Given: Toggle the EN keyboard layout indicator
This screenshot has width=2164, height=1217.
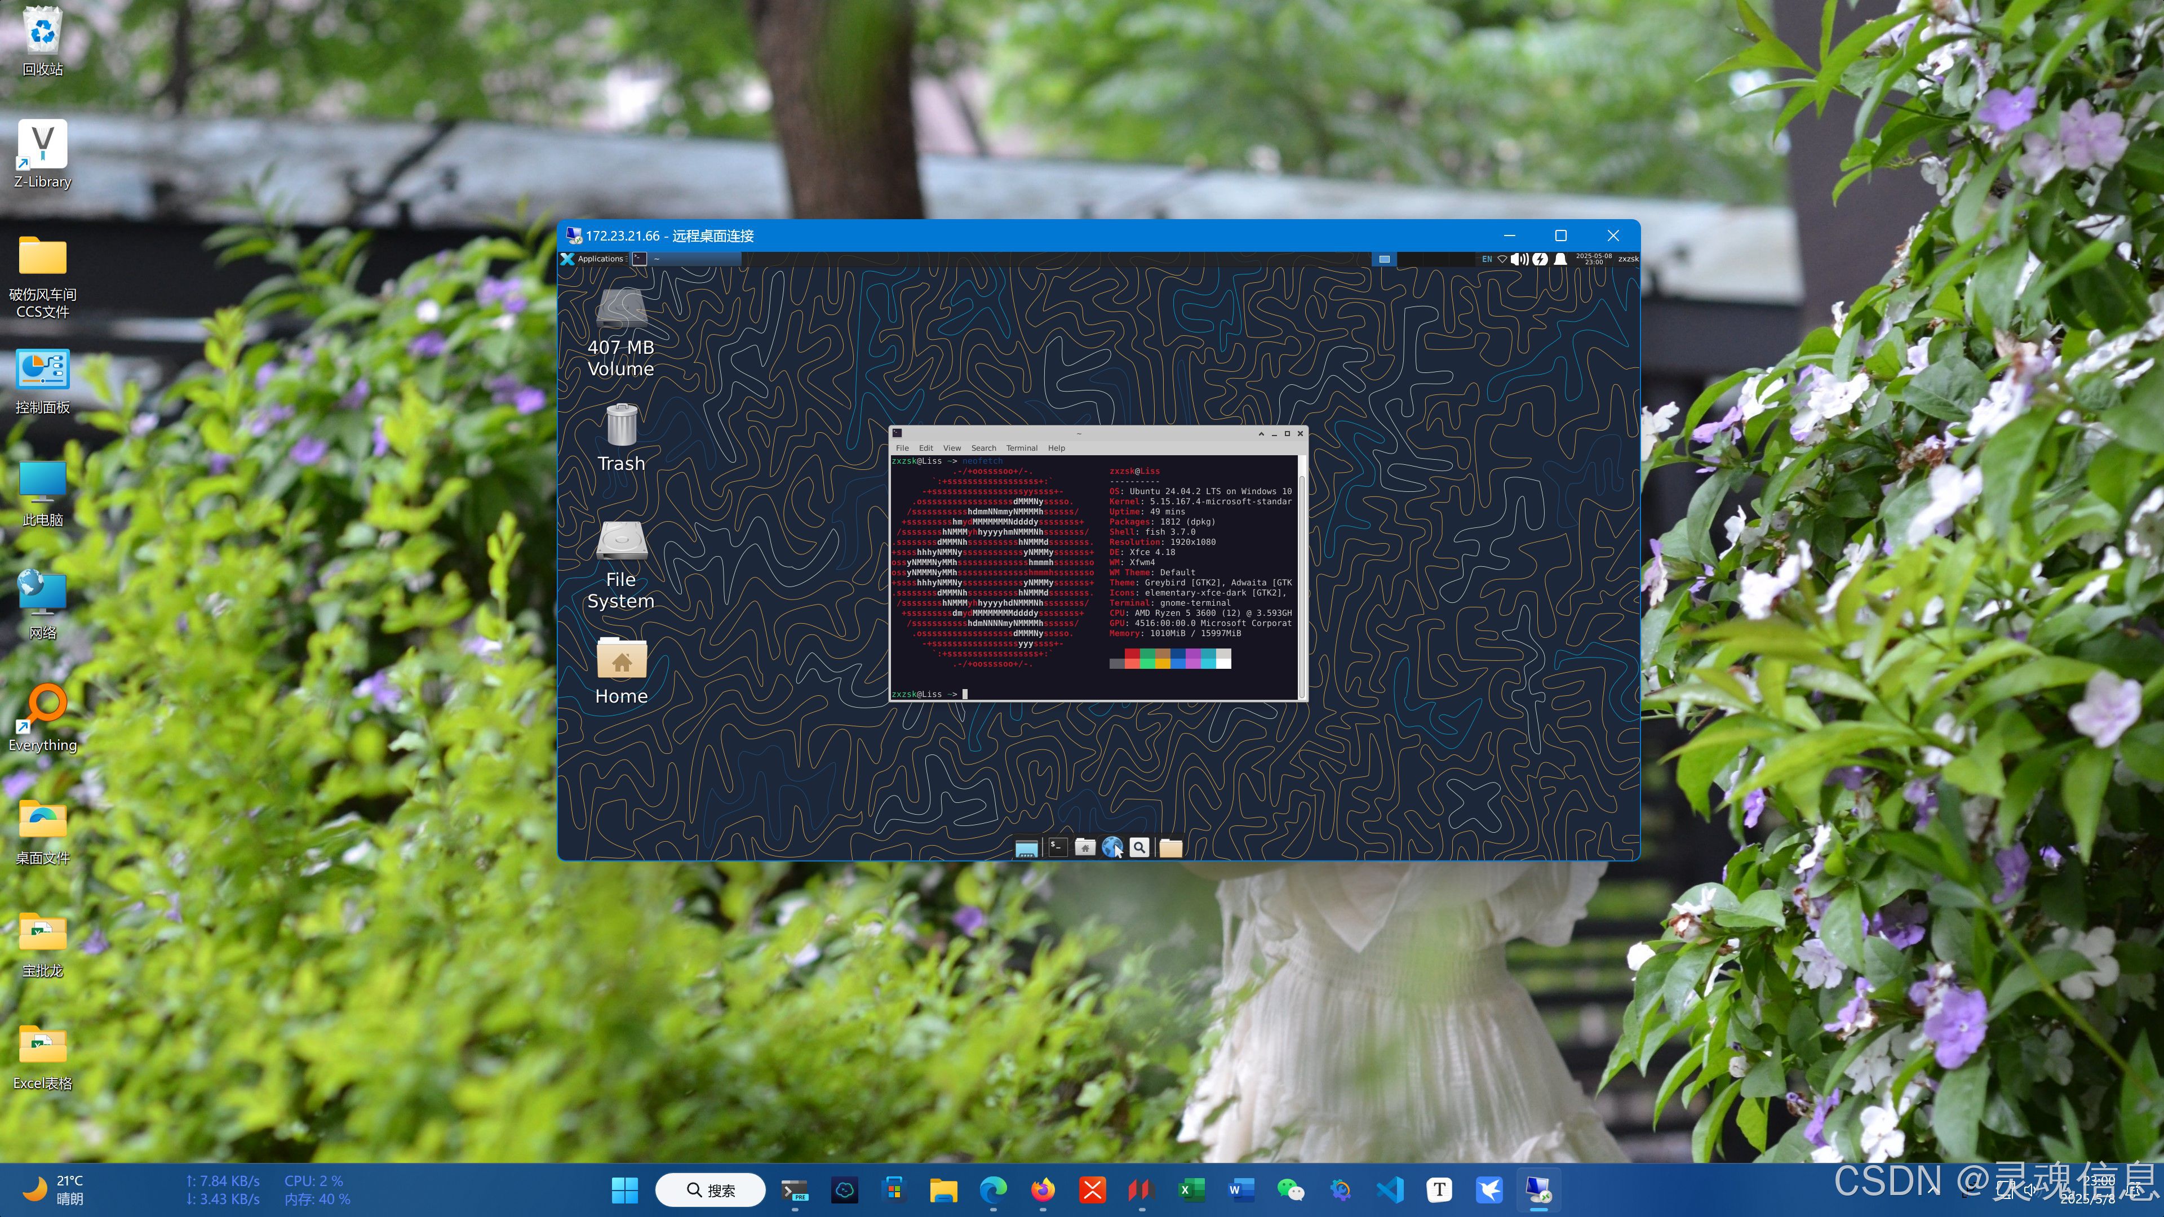Looking at the screenshot, I should [1486, 259].
